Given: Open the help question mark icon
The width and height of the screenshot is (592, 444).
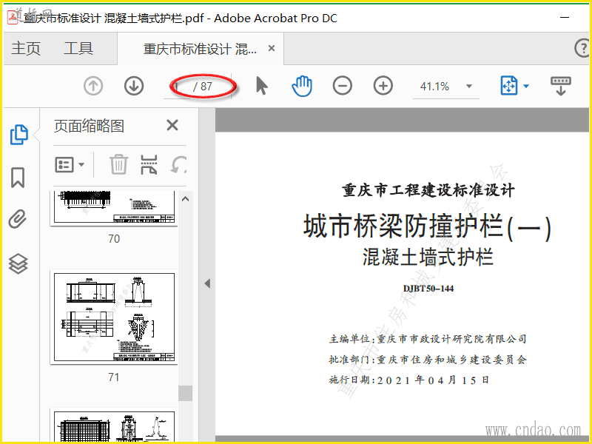Looking at the screenshot, I should [x=582, y=48].
